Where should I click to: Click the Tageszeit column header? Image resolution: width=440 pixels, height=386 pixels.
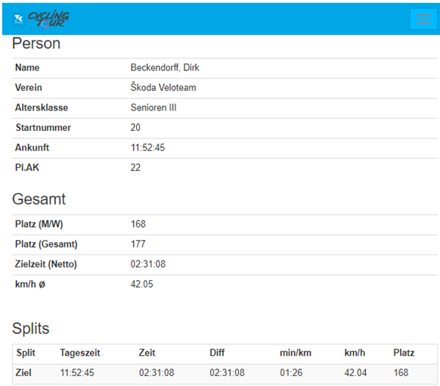click(80, 353)
